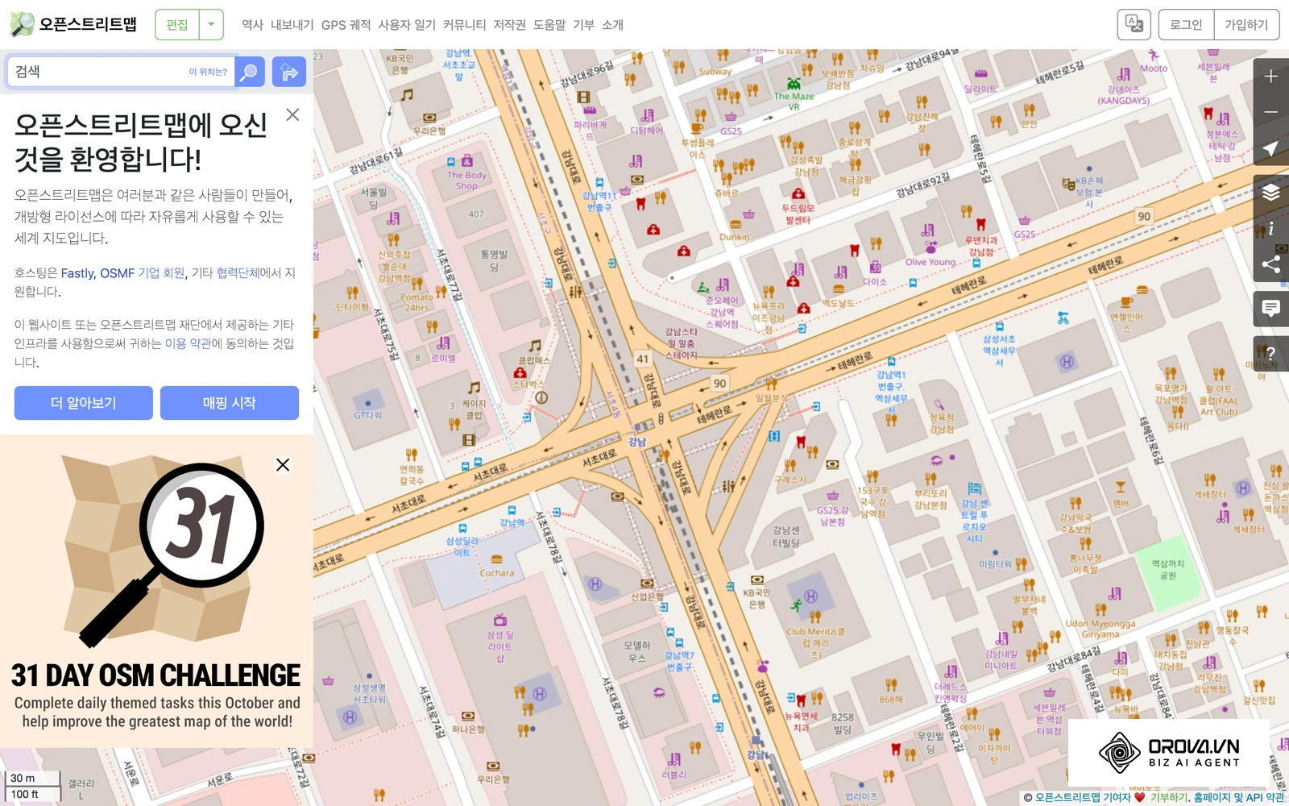Click the 가입하기 sign-up button
This screenshot has width=1289, height=806.
[x=1246, y=24]
